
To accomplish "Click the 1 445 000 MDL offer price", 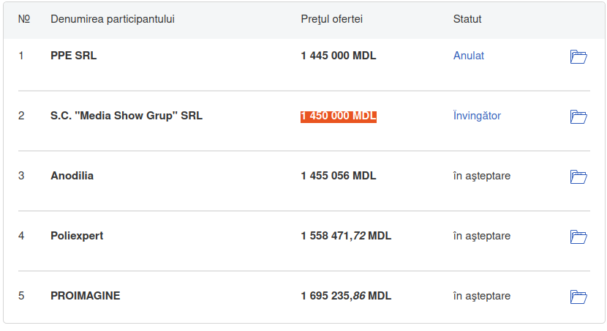I will pyautogui.click(x=339, y=56).
